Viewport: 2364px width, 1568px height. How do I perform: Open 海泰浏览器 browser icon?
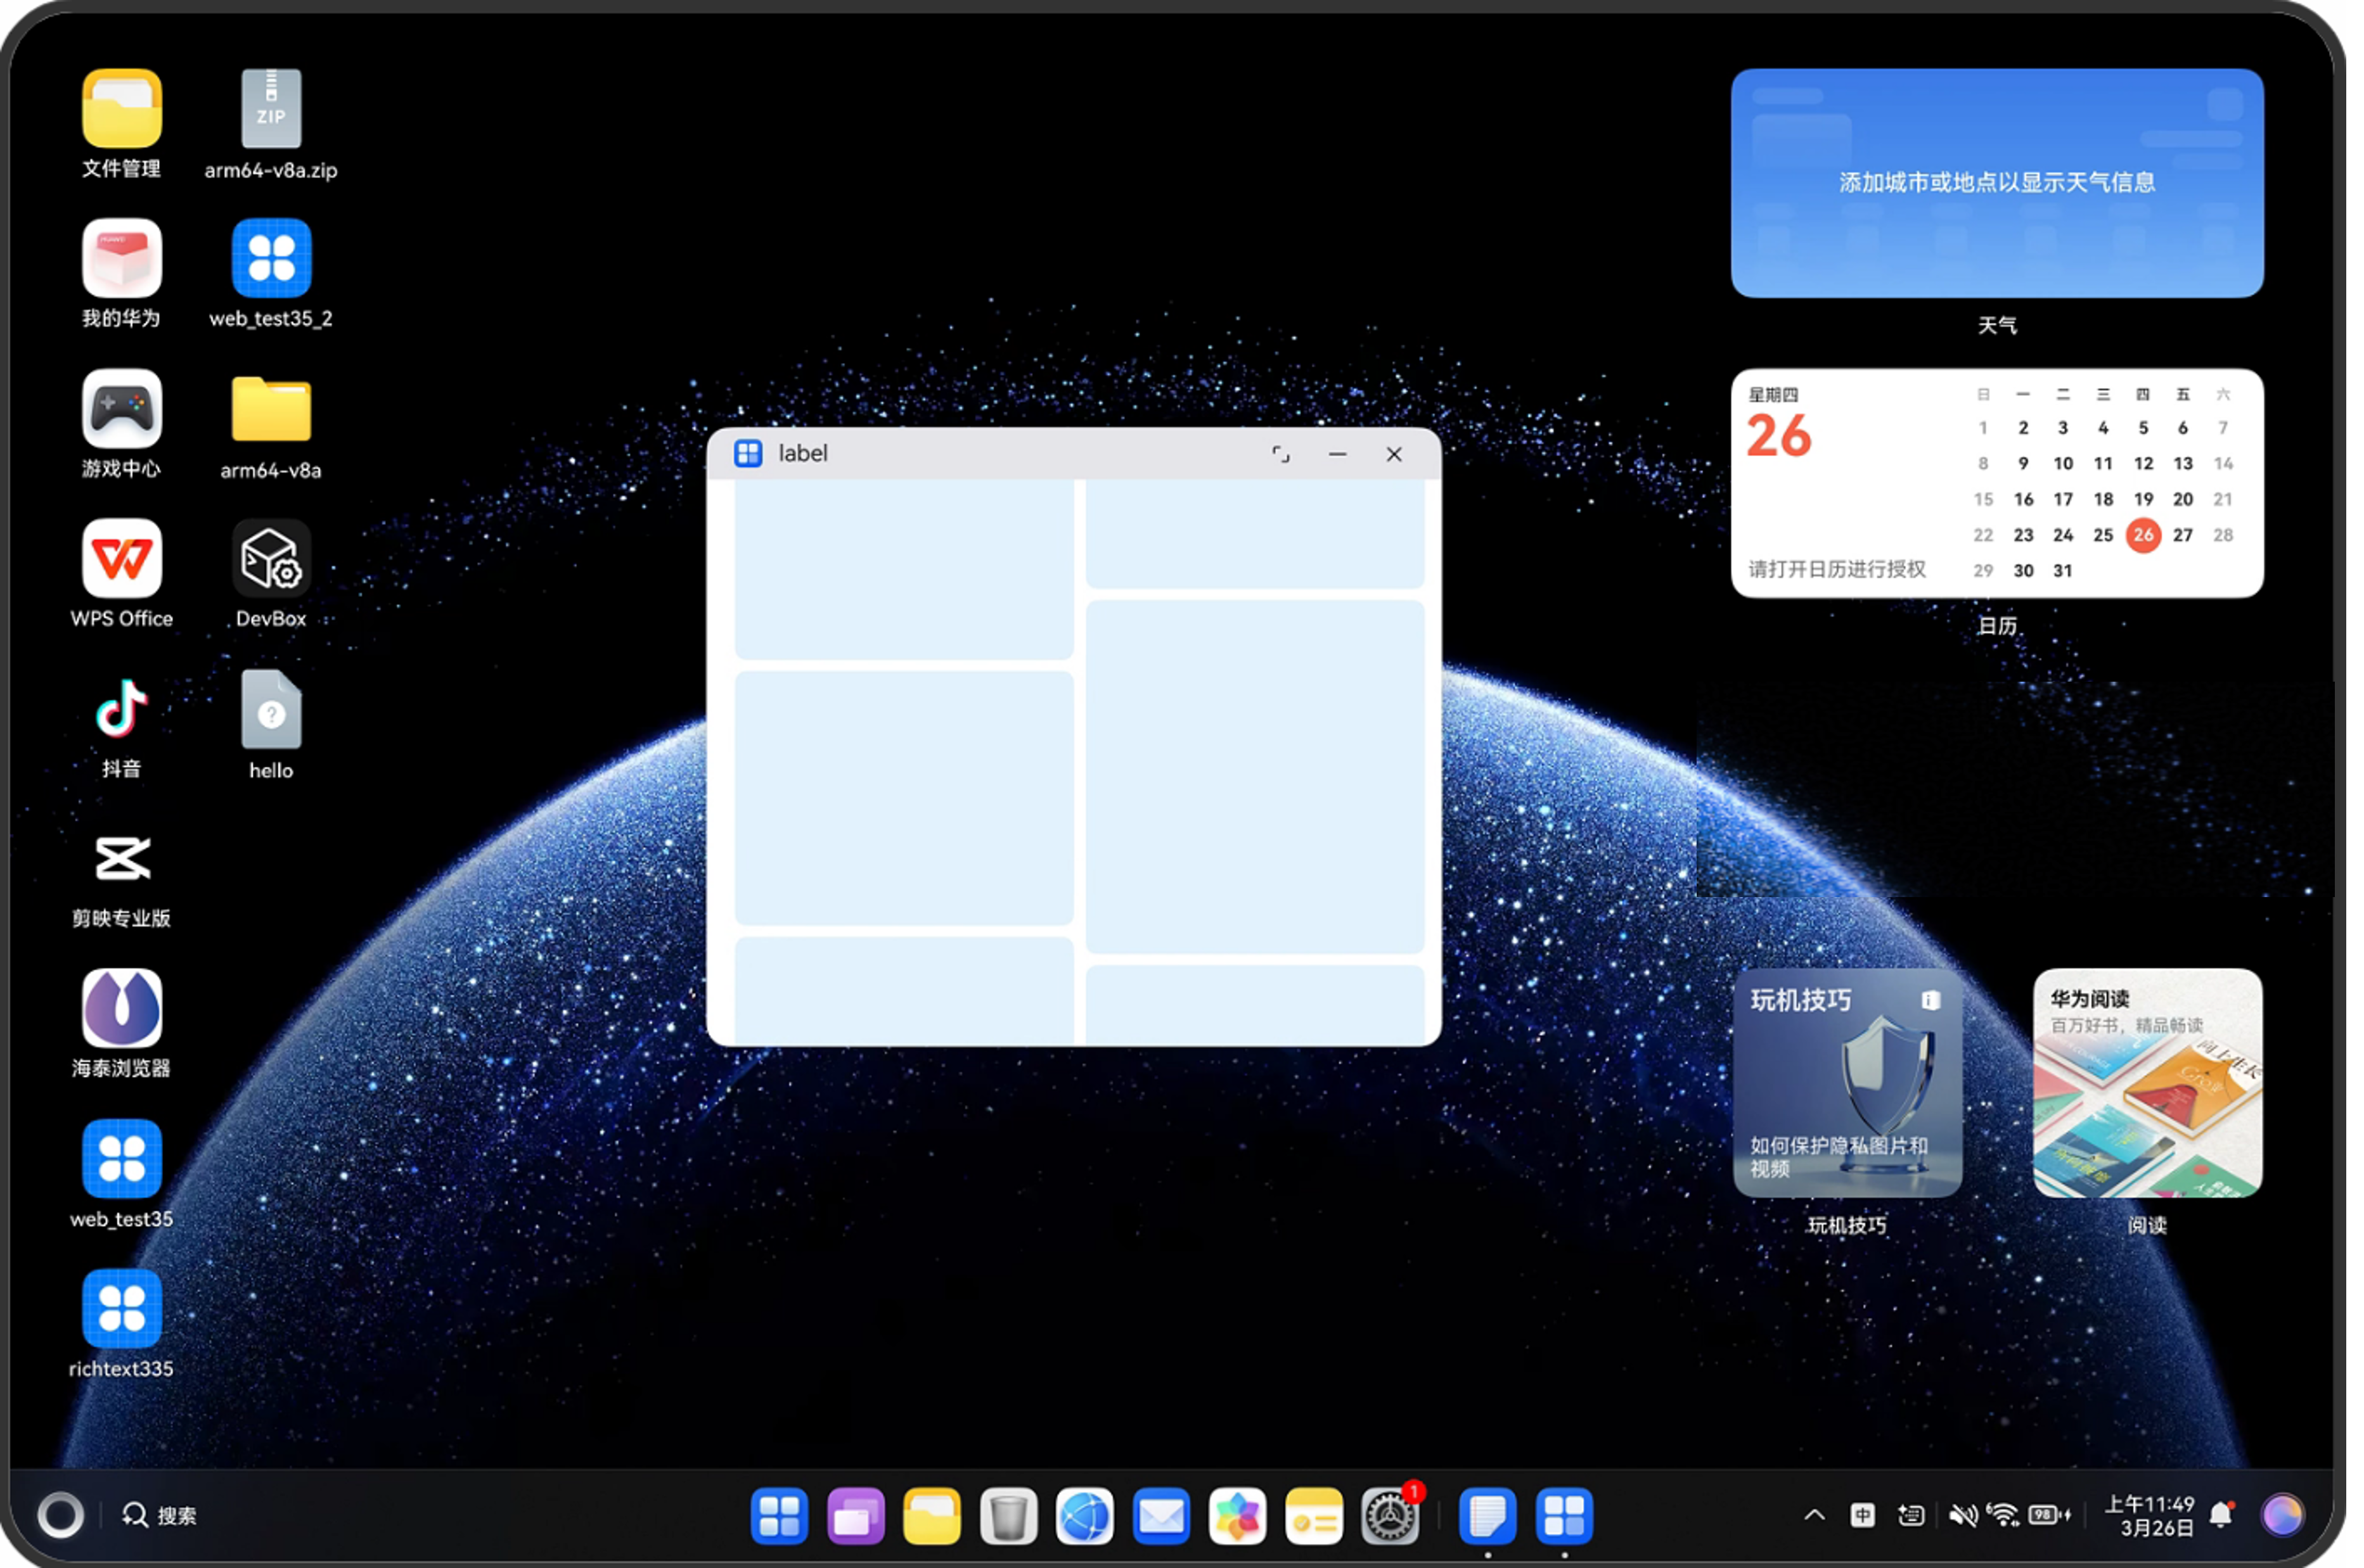pyautogui.click(x=121, y=1008)
